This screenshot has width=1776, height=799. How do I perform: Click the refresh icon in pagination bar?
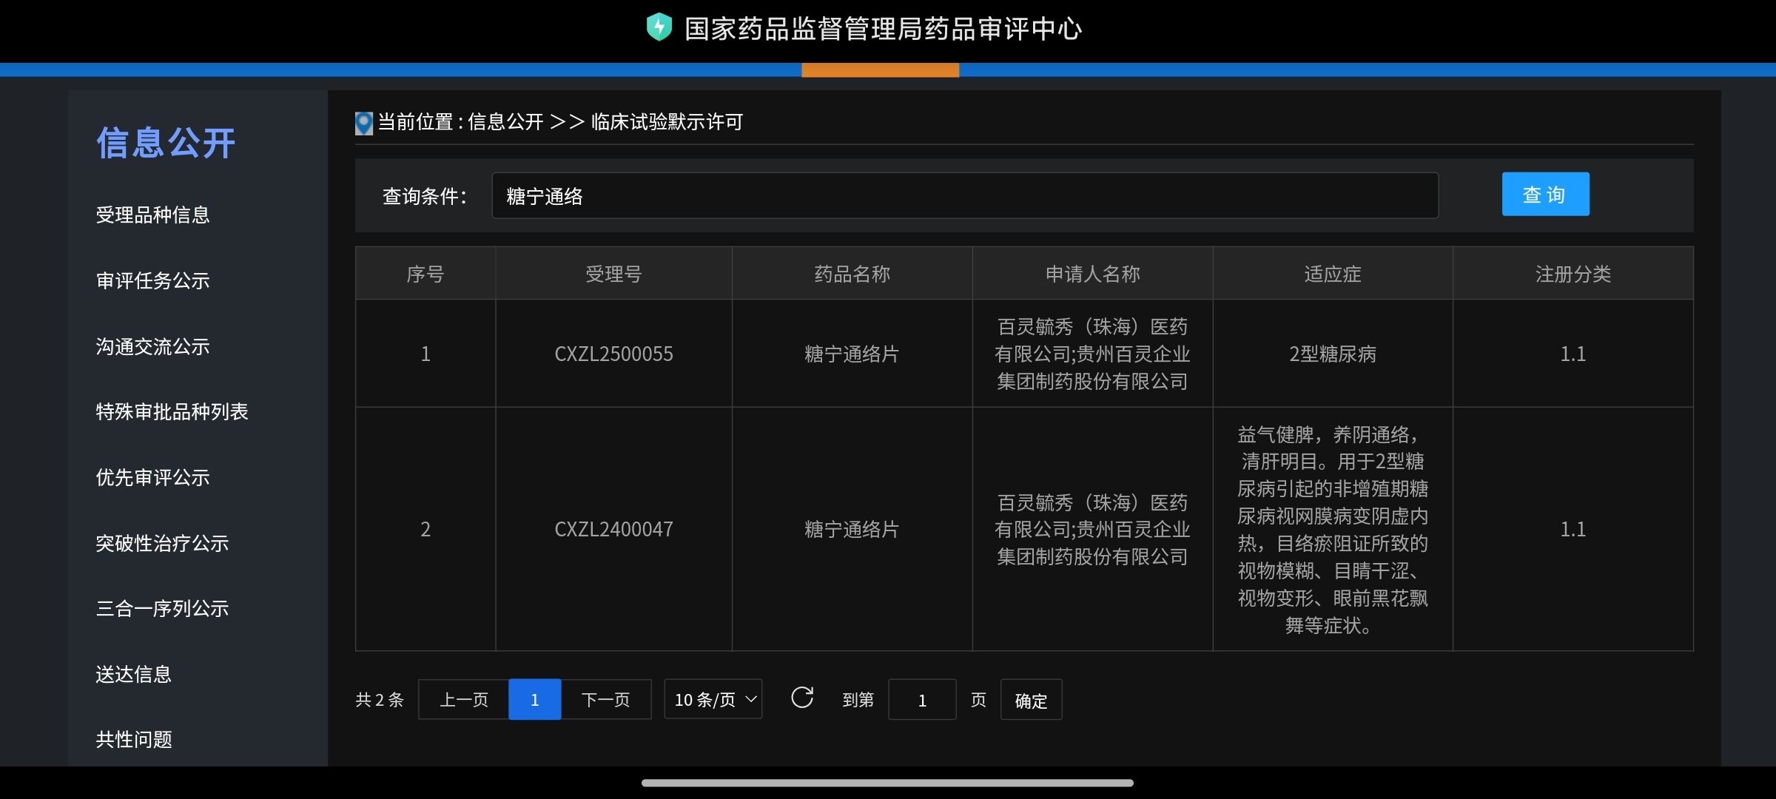[x=802, y=698]
